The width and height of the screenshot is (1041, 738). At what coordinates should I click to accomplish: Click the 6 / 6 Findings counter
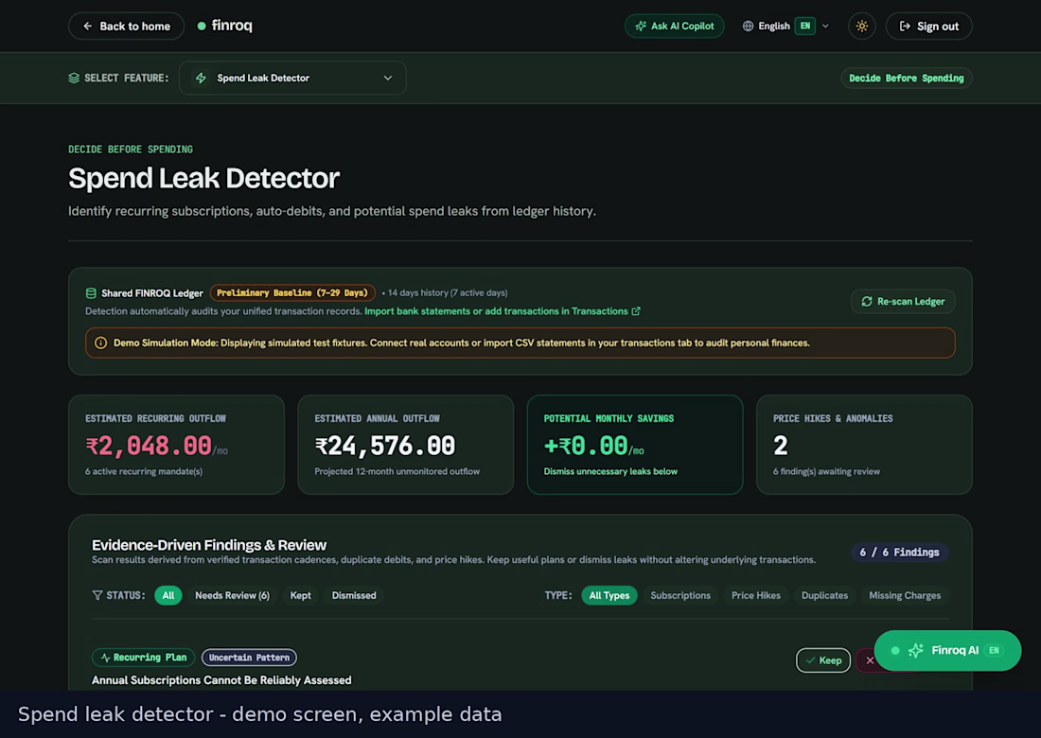900,553
